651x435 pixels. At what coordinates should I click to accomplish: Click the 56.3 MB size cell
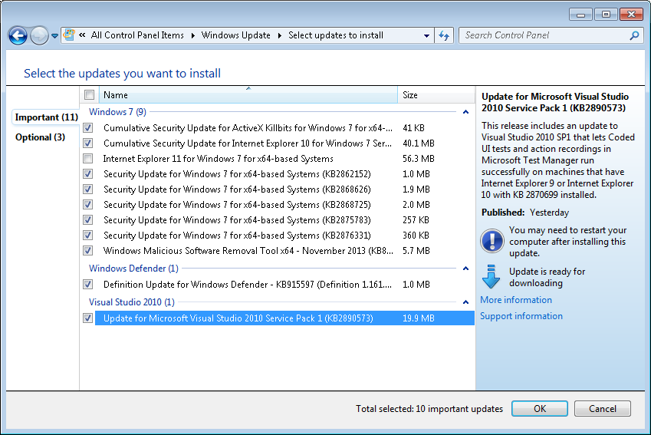click(x=419, y=159)
